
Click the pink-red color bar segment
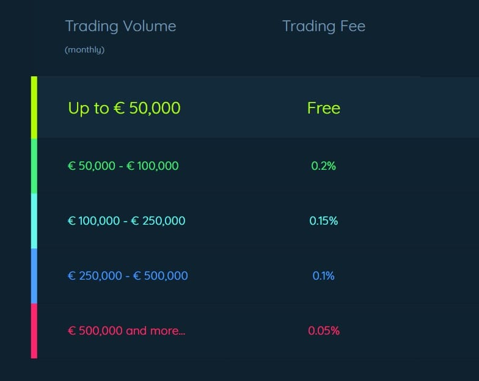(x=34, y=330)
